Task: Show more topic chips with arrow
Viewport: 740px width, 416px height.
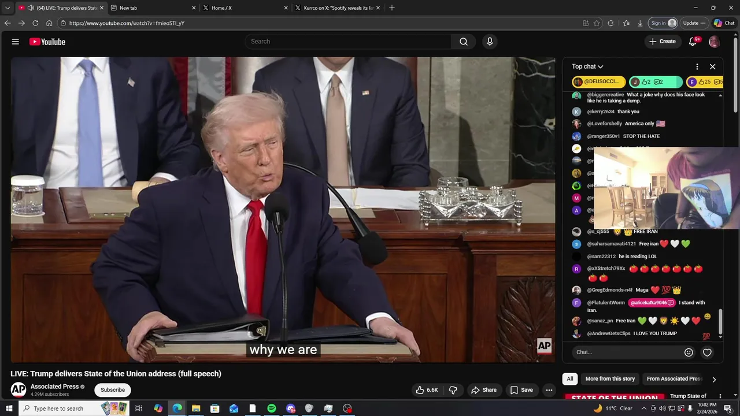Action: coord(714,379)
